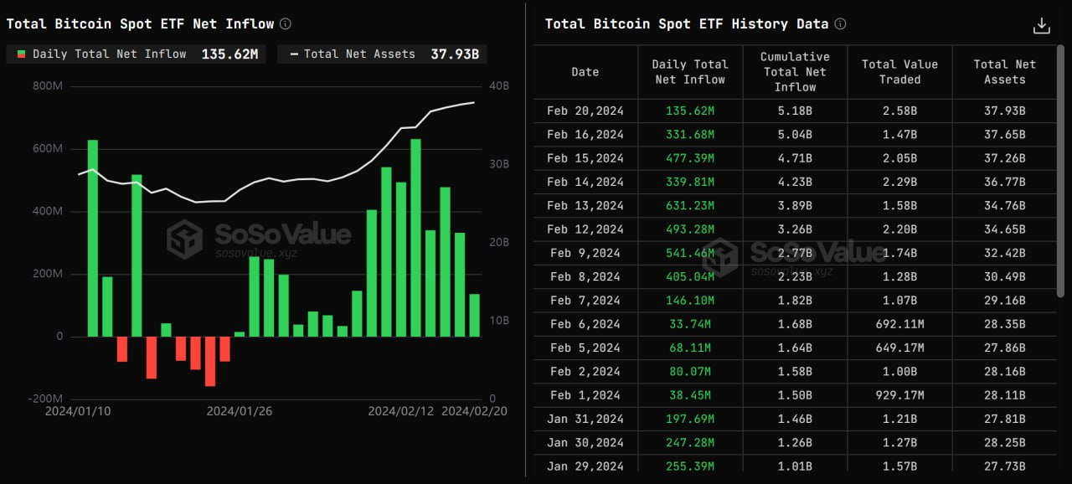Click the green-red Daily Inflow legend swatch

click(x=20, y=54)
